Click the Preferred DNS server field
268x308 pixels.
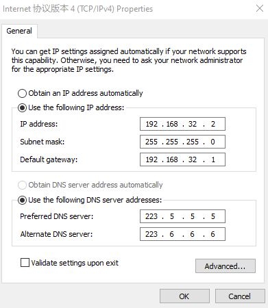(x=182, y=216)
